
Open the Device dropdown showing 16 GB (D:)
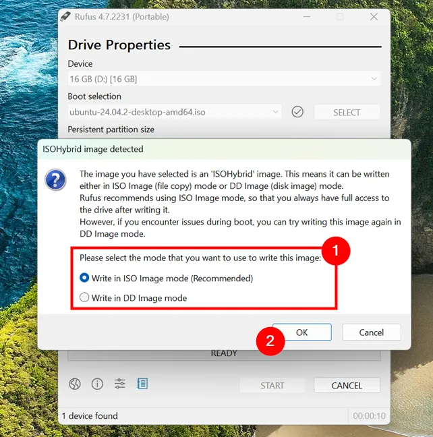[x=224, y=79]
